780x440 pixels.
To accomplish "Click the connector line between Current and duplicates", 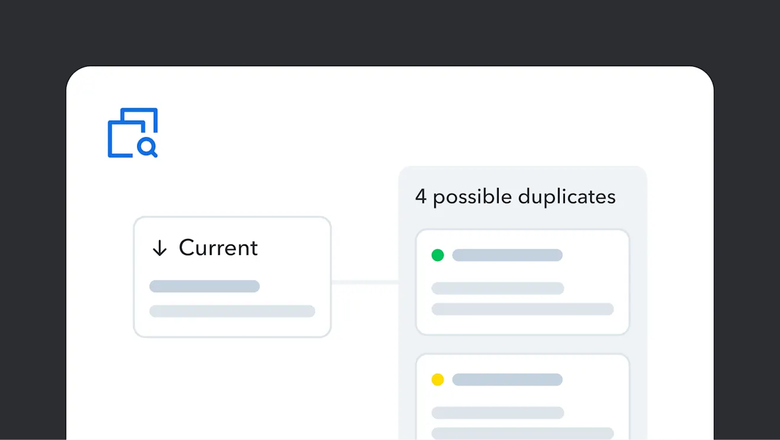I will 365,282.
